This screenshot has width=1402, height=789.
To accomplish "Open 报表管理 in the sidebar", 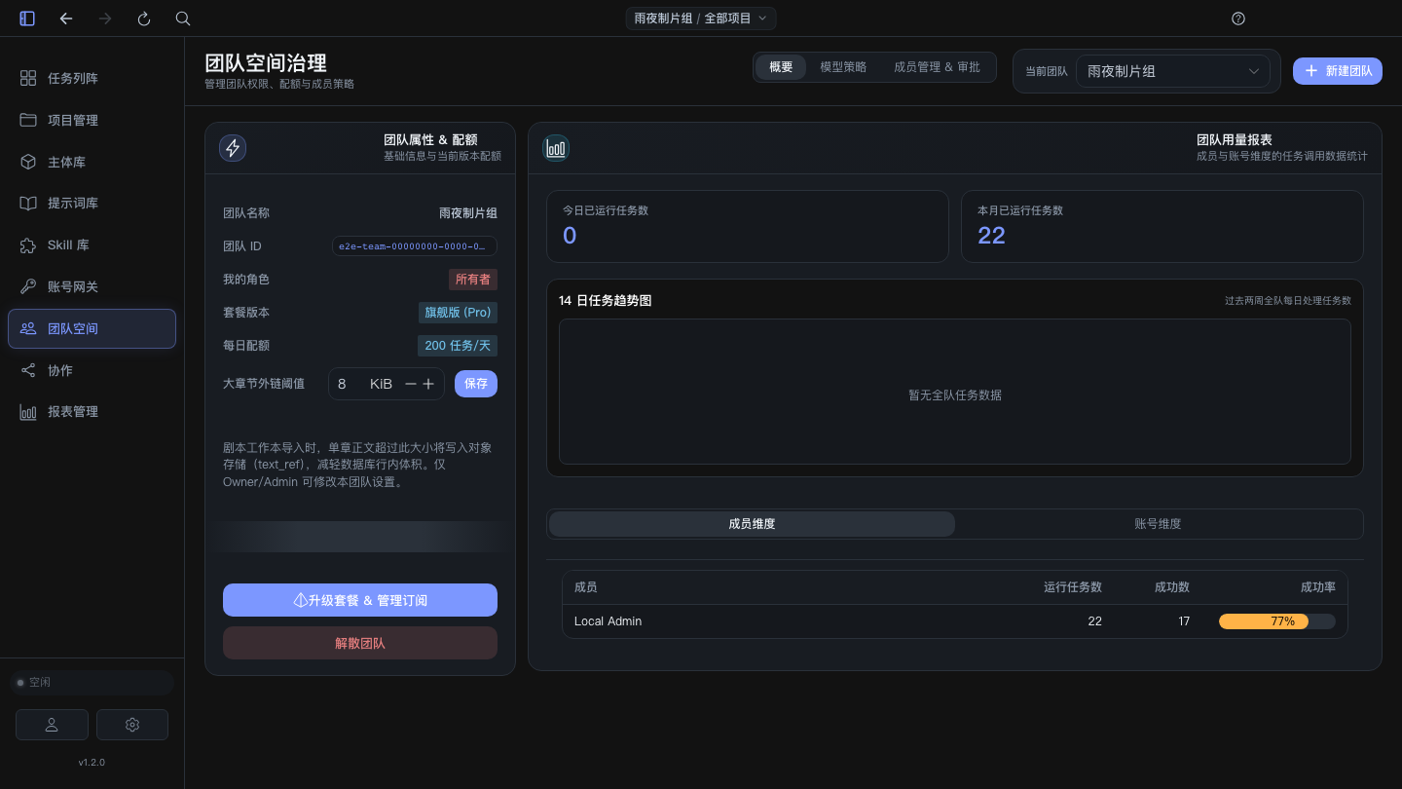I will 92,412.
